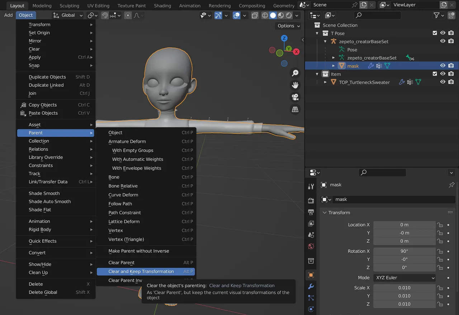Click Clear and Keep Transformation
This screenshot has height=315, width=459.
143,271
